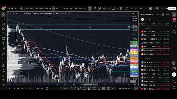Image resolution: width=177 pixels, height=99 pixels.
Task: Open the economic calendar icon in right sidebar
Action: point(174,69)
